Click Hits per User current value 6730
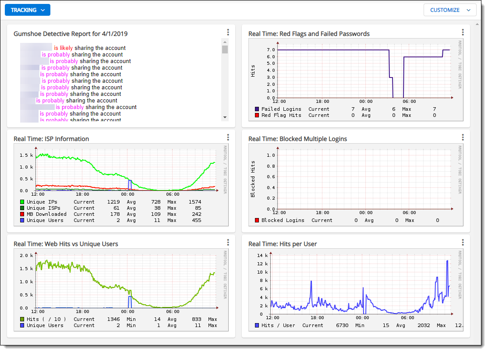Image resolution: width=488 pixels, height=352 pixels. (x=343, y=326)
